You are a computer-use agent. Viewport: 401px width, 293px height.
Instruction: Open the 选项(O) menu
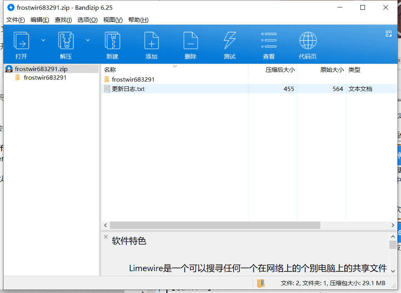click(87, 20)
